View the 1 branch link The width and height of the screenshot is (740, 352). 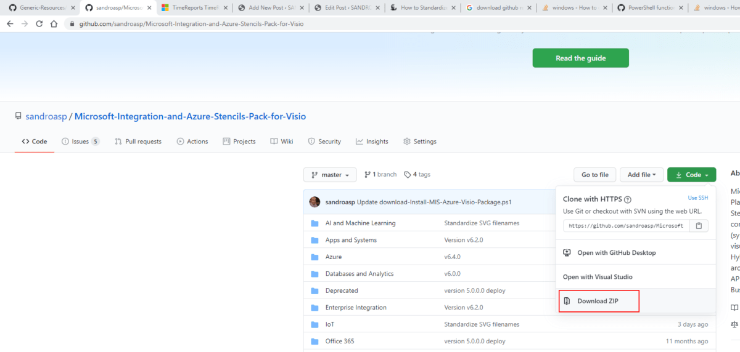click(x=380, y=175)
